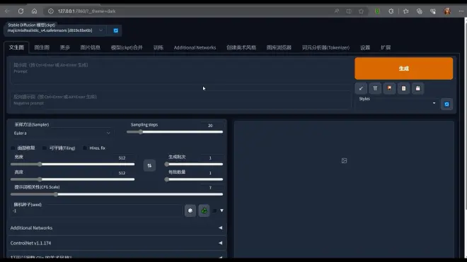This screenshot has height=262, width=467.
Task: Enable the Hires. fix checkbox
Action: pos(85,148)
